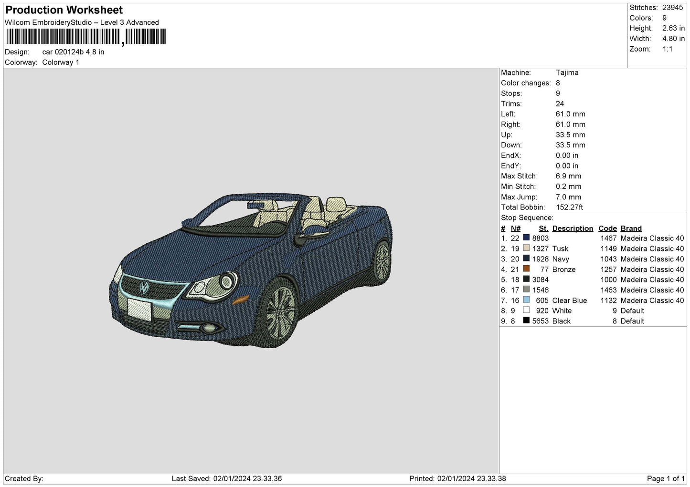
Task: Click the 'Colors:' label in the header
Action: [x=641, y=18]
